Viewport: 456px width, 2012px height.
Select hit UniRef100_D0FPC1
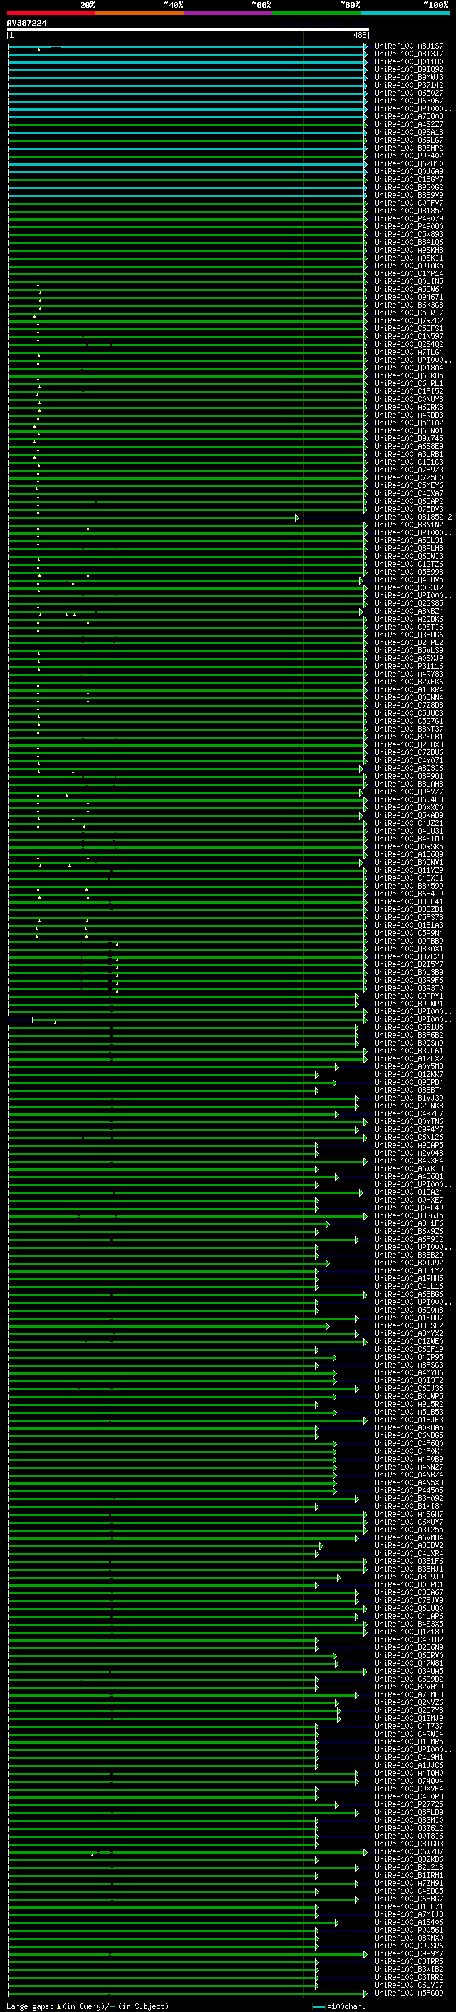[409, 1584]
